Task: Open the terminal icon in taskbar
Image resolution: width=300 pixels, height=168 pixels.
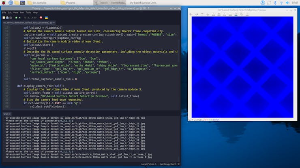Action: point(23,3)
